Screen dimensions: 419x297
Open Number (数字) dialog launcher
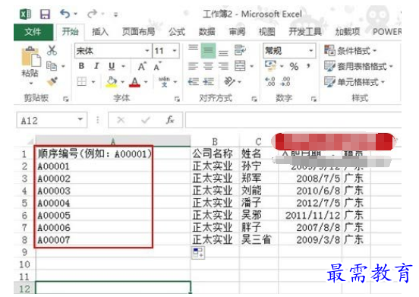(313, 100)
